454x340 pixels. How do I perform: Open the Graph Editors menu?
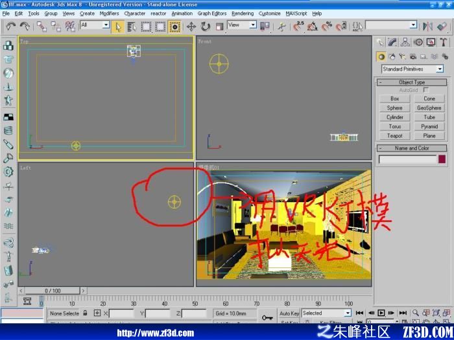point(212,14)
